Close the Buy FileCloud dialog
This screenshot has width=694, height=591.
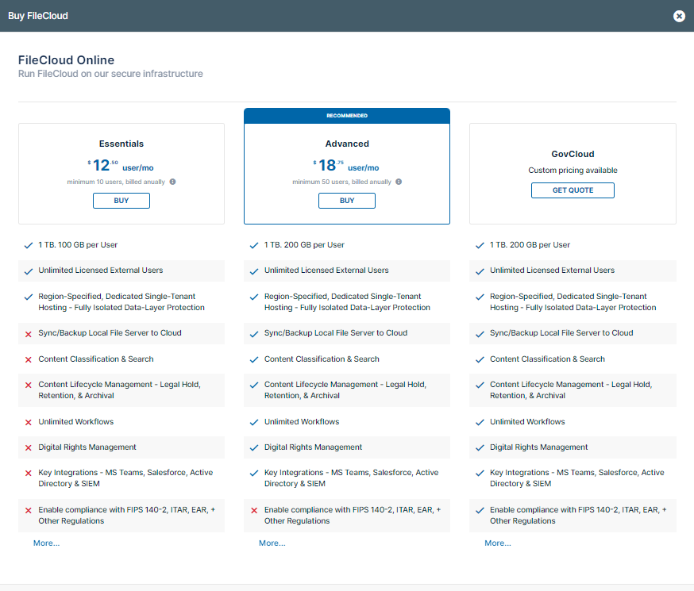pyautogui.click(x=679, y=16)
